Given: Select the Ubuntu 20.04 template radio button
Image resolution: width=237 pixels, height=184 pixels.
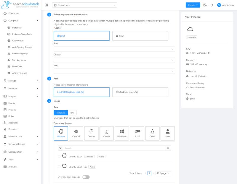Looking at the screenshot, I should coord(59,167).
